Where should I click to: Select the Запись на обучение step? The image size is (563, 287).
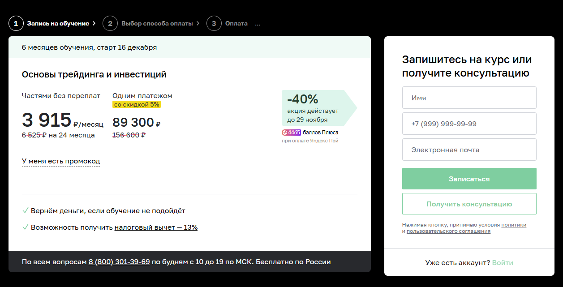pos(58,23)
